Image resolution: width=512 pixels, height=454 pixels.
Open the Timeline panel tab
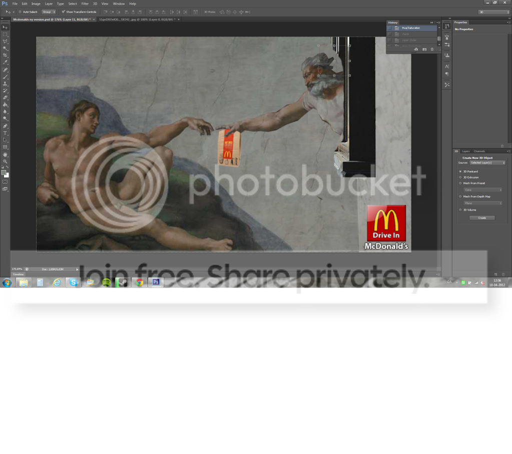point(19,274)
